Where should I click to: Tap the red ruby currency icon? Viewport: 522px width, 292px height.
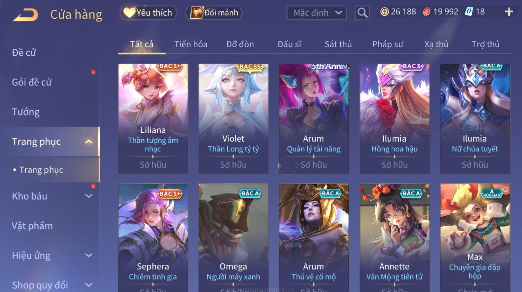426,12
